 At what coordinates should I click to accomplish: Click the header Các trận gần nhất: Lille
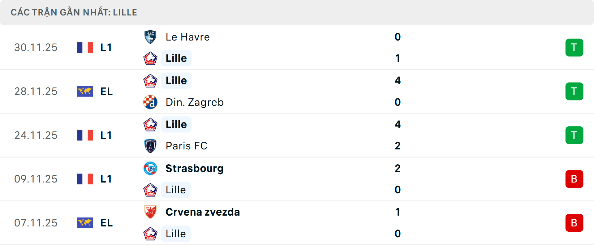click(x=74, y=12)
